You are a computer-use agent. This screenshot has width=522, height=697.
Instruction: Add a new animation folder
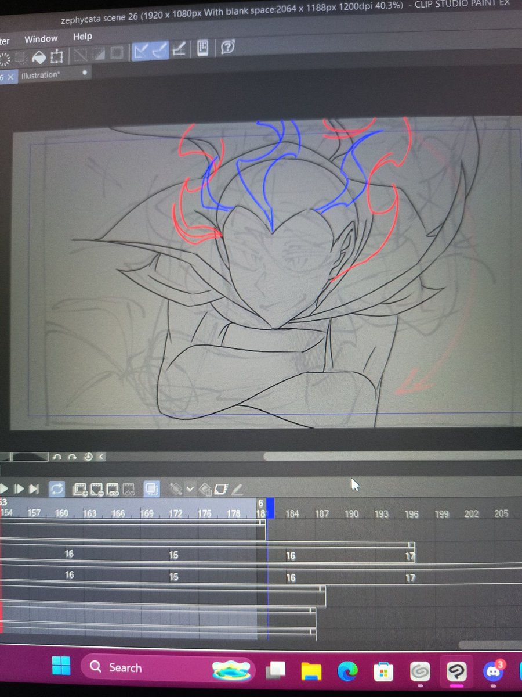[79, 490]
